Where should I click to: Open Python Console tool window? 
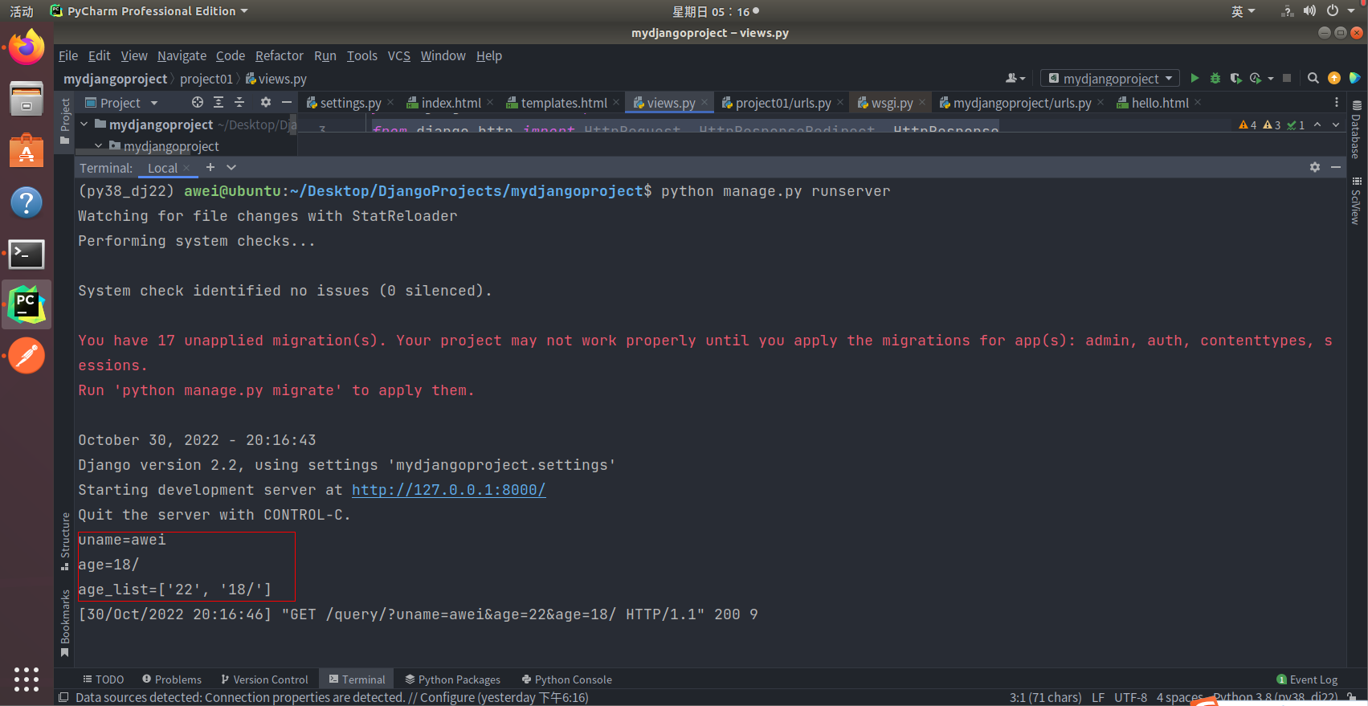pos(567,679)
